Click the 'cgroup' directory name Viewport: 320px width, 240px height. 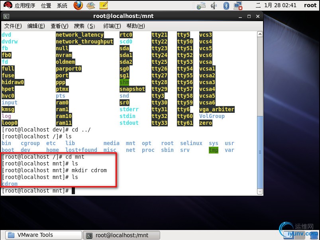click(x=30, y=143)
